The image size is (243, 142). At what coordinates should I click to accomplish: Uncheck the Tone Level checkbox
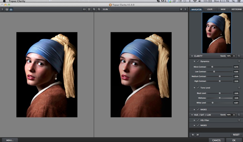[198, 88]
